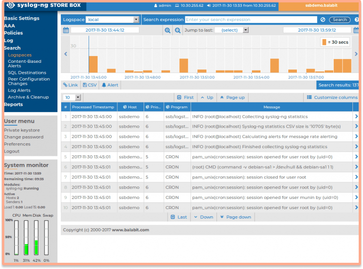The height and width of the screenshot is (269, 363).
Task: Open Content-Based Alerts page
Action: pos(24,64)
